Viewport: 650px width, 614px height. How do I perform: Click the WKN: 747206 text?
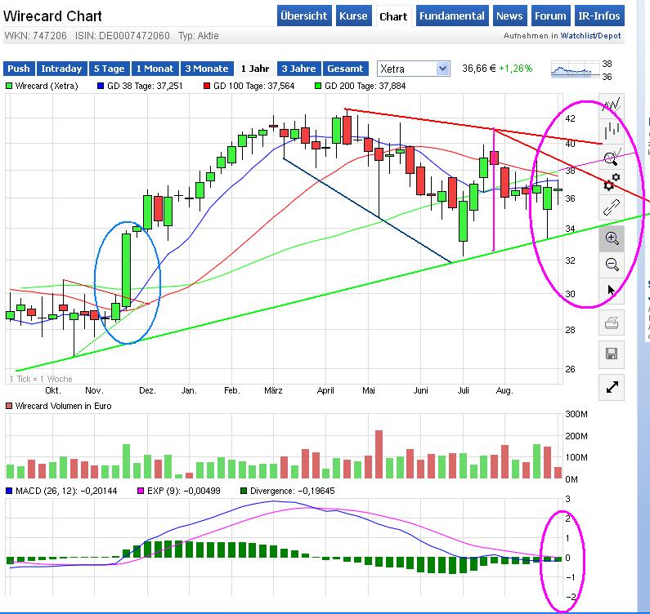(x=36, y=36)
